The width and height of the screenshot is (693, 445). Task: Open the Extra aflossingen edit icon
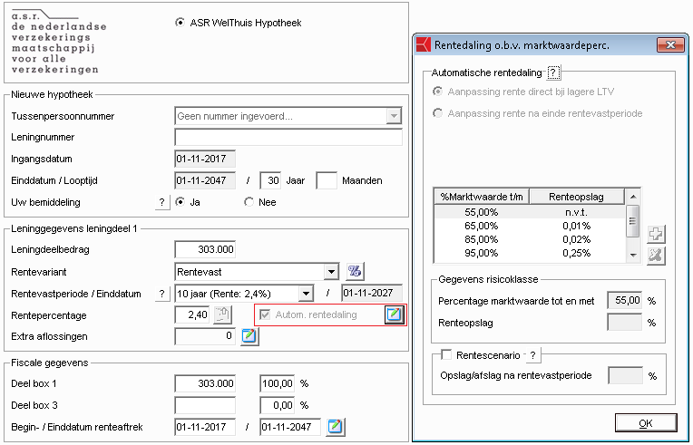pos(249,336)
